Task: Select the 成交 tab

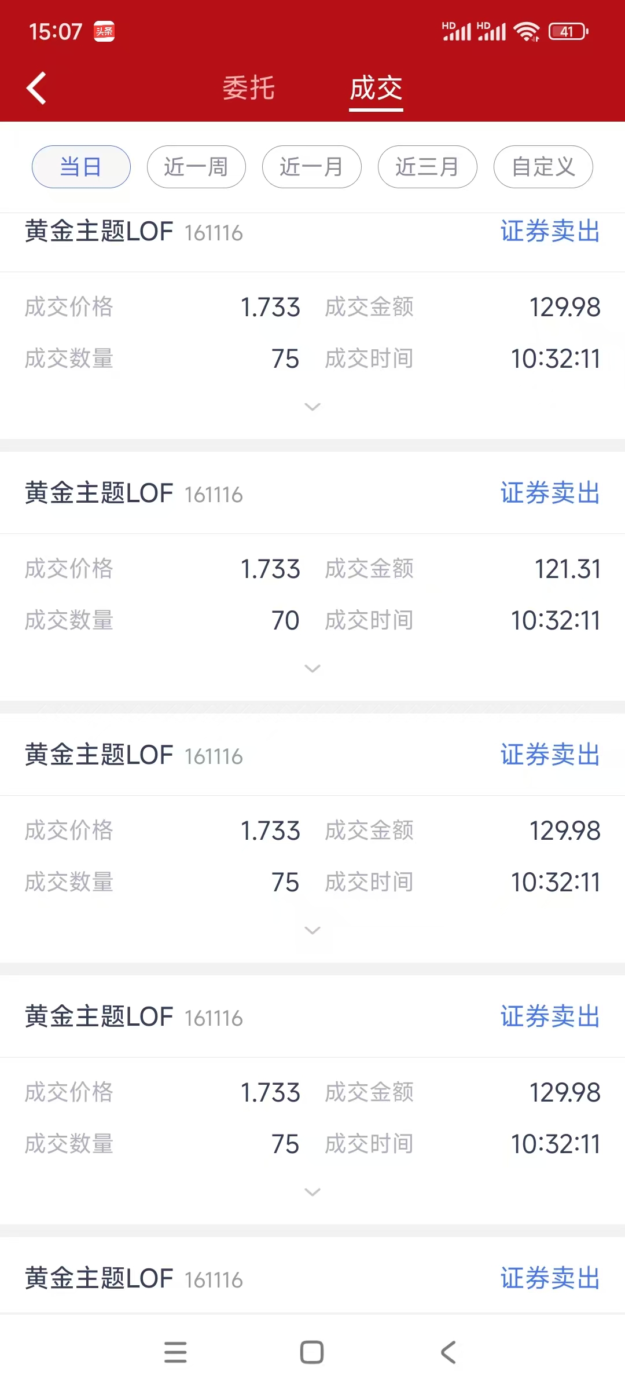Action: pos(376,88)
